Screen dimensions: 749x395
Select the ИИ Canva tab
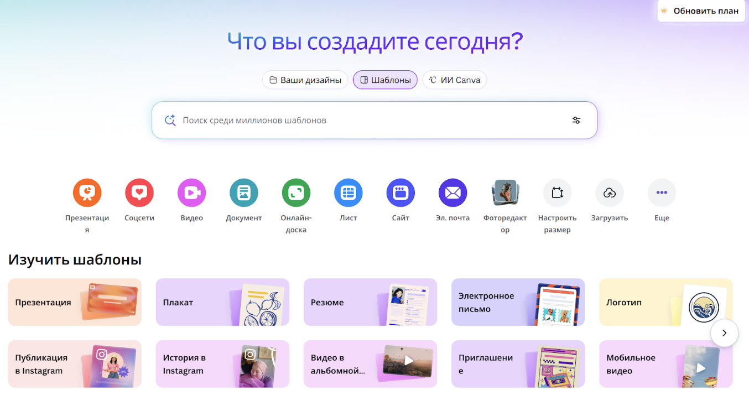pos(455,80)
